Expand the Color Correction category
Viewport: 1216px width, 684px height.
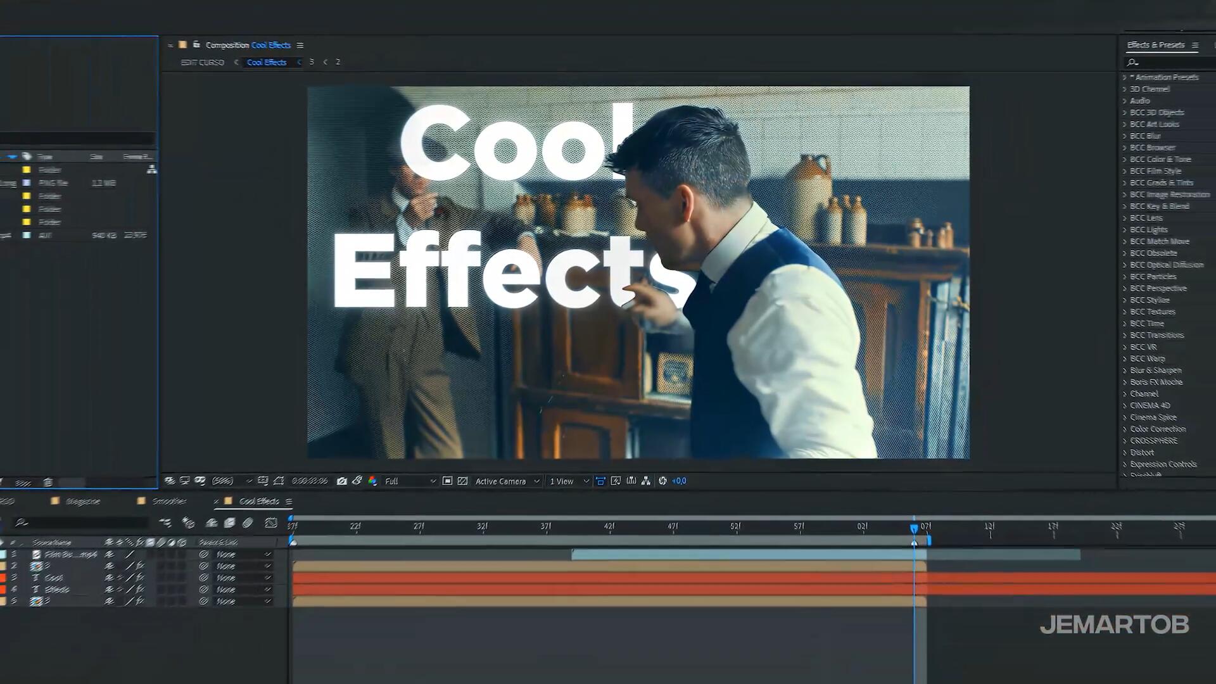(1125, 429)
